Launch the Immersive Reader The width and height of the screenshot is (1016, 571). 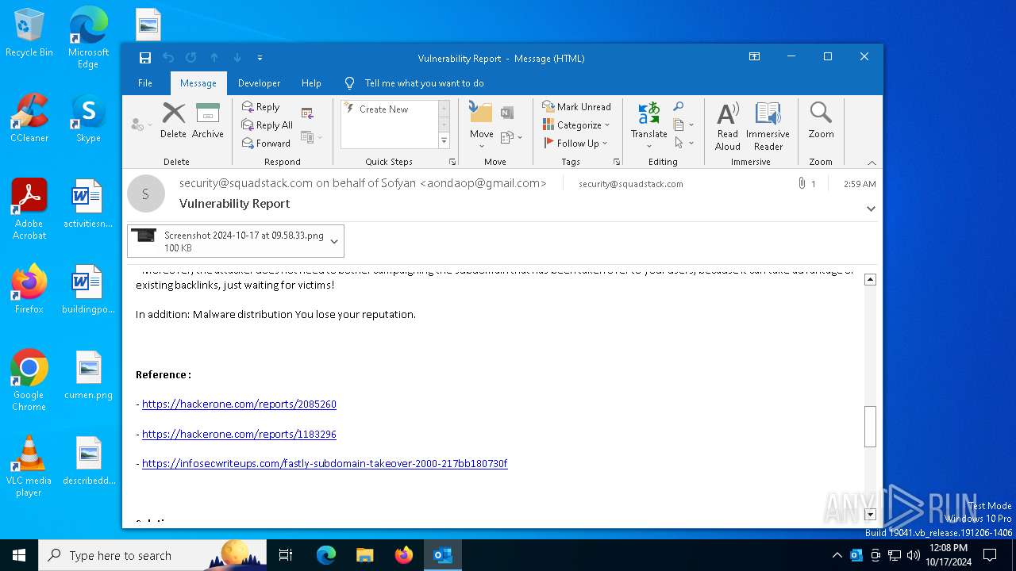tap(768, 125)
